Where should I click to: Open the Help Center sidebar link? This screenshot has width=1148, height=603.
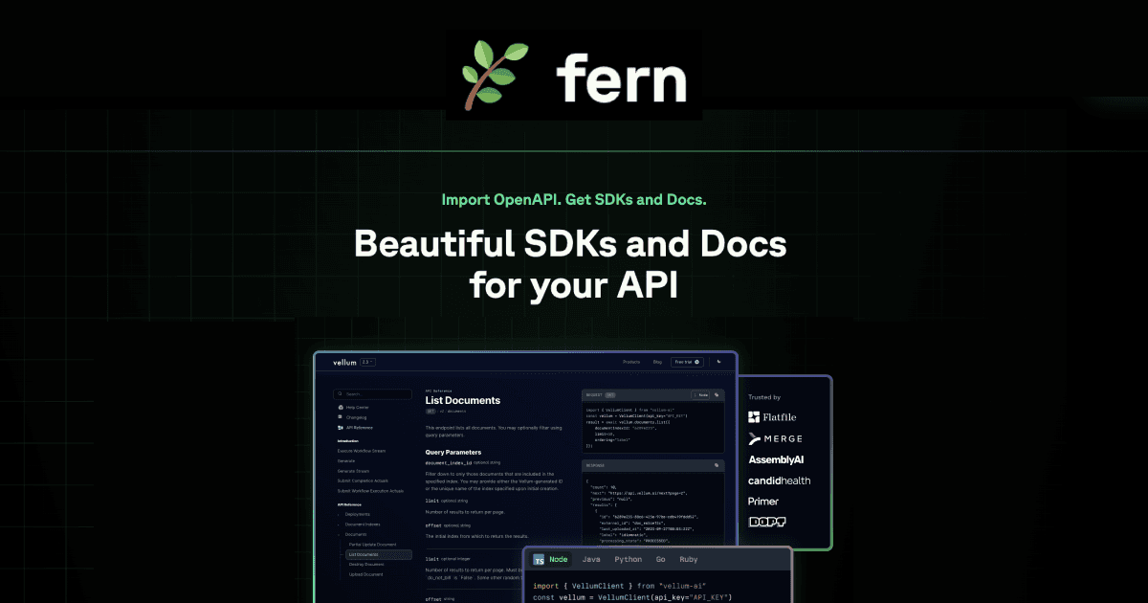point(357,407)
